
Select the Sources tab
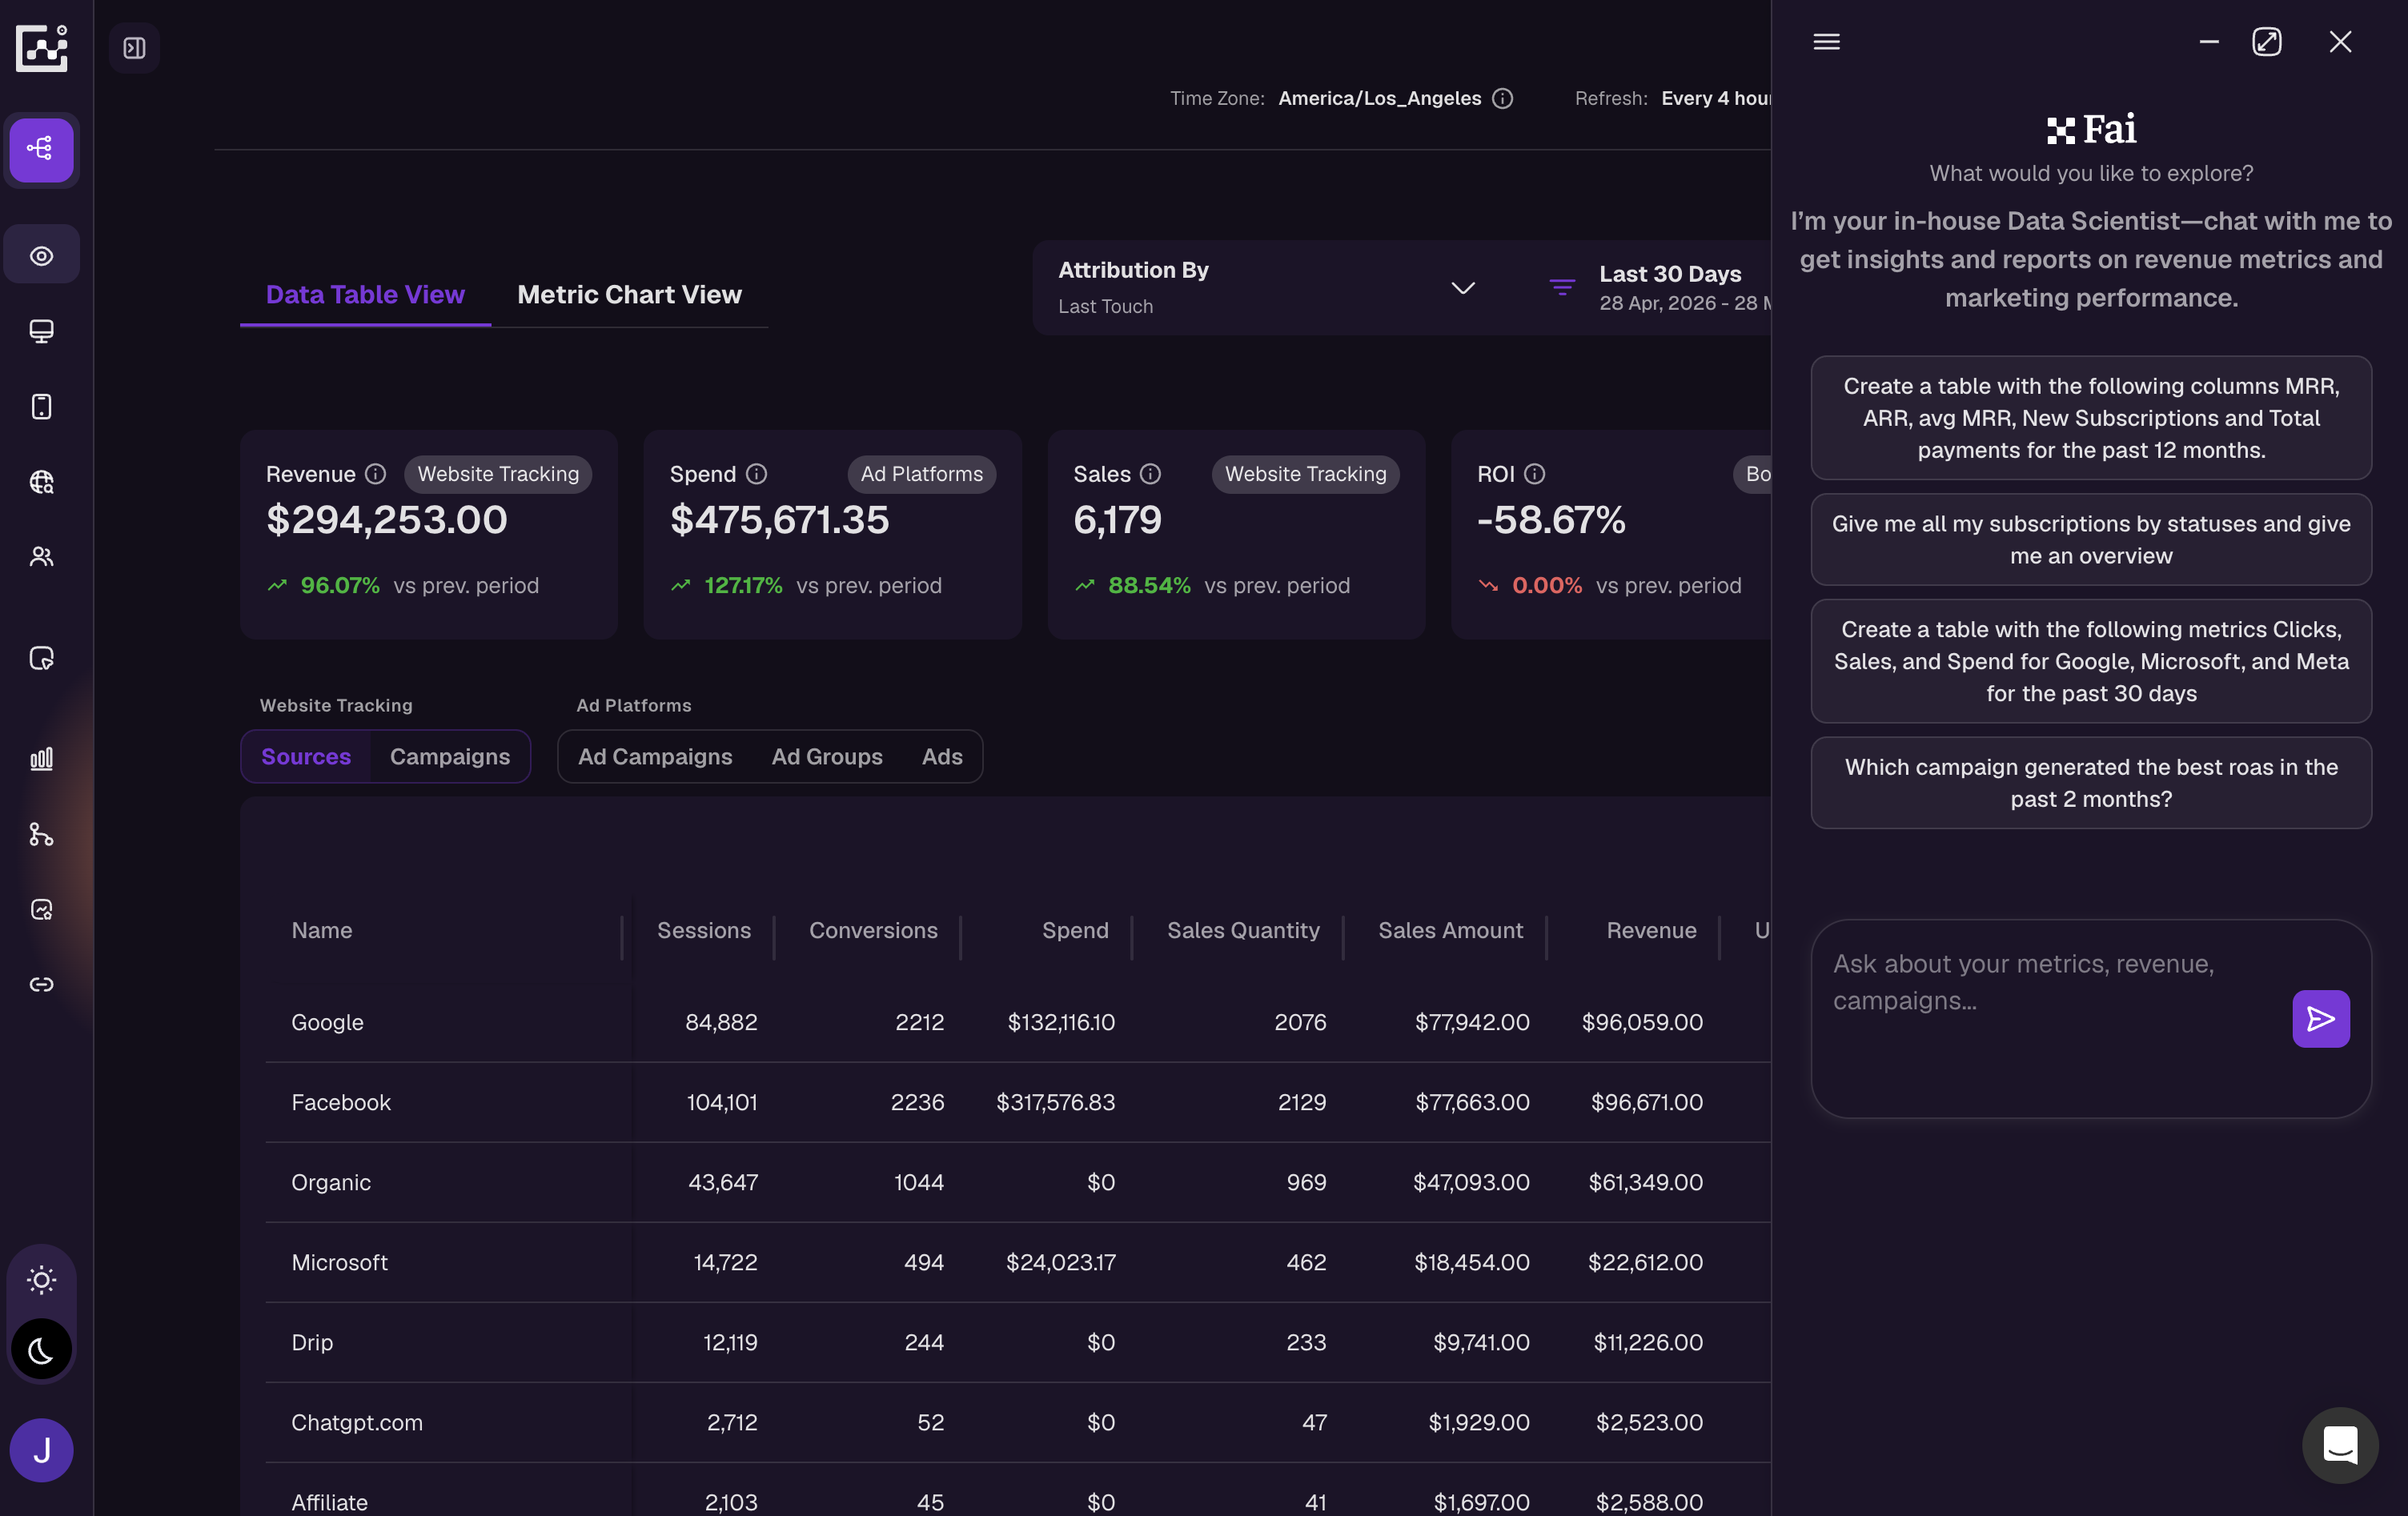point(306,756)
